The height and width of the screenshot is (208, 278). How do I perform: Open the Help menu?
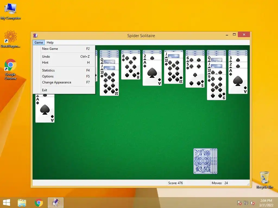[50, 43]
